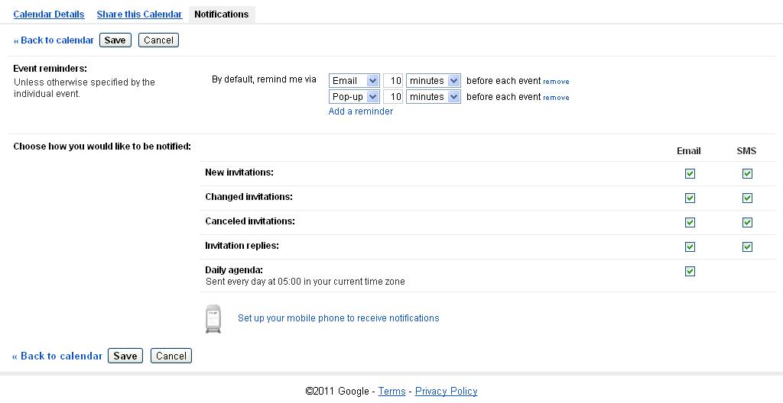Toggle Email for Daily agenda
This screenshot has height=403, width=783.
click(690, 271)
